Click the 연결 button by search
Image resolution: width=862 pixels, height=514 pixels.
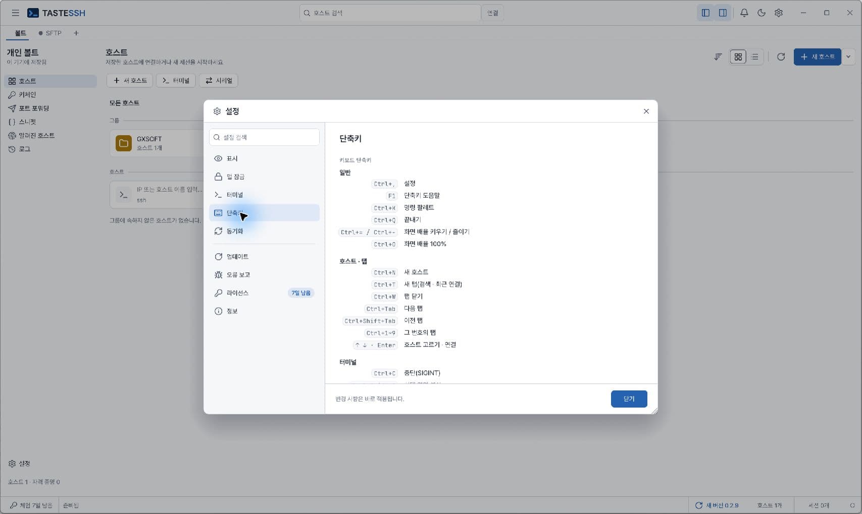pyautogui.click(x=493, y=13)
